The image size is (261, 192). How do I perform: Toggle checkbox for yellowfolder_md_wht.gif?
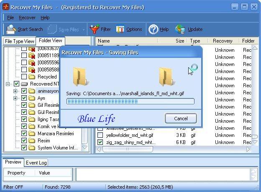100,135
